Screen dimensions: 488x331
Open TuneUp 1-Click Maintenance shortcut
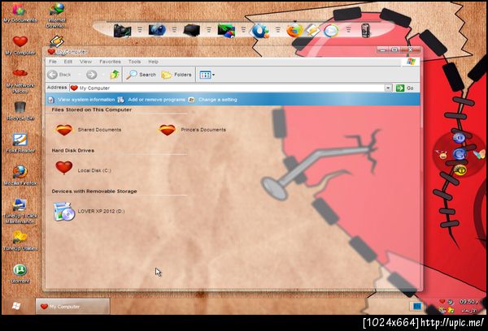pos(20,211)
